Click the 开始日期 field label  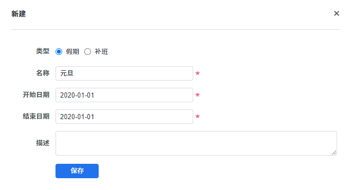point(36,95)
